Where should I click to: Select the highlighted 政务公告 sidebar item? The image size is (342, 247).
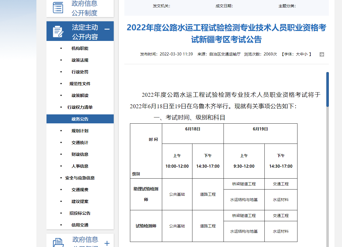point(80,119)
